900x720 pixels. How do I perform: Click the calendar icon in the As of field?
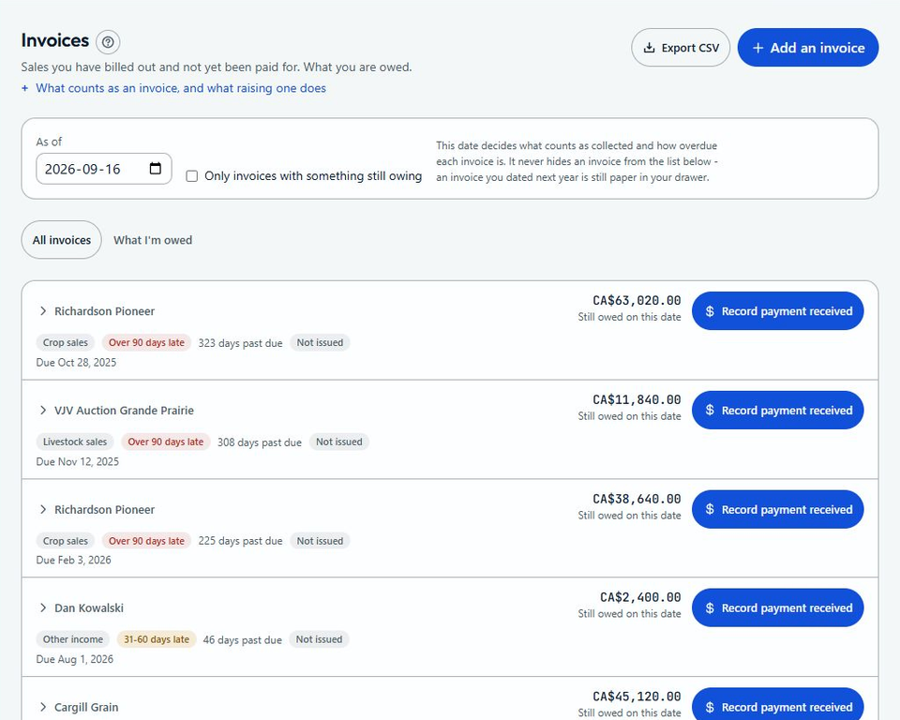(x=155, y=168)
